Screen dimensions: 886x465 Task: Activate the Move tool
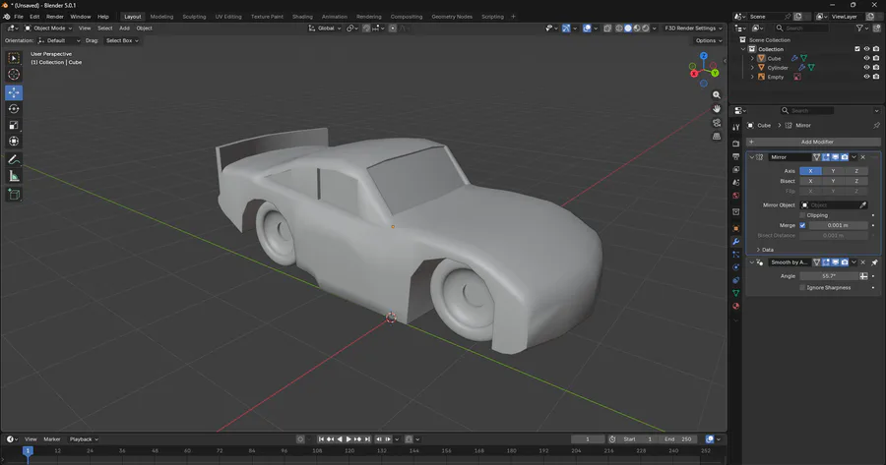click(14, 92)
